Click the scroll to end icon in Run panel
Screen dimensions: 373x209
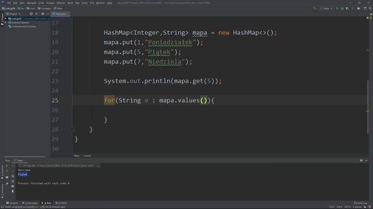pyautogui.click(x=13, y=181)
